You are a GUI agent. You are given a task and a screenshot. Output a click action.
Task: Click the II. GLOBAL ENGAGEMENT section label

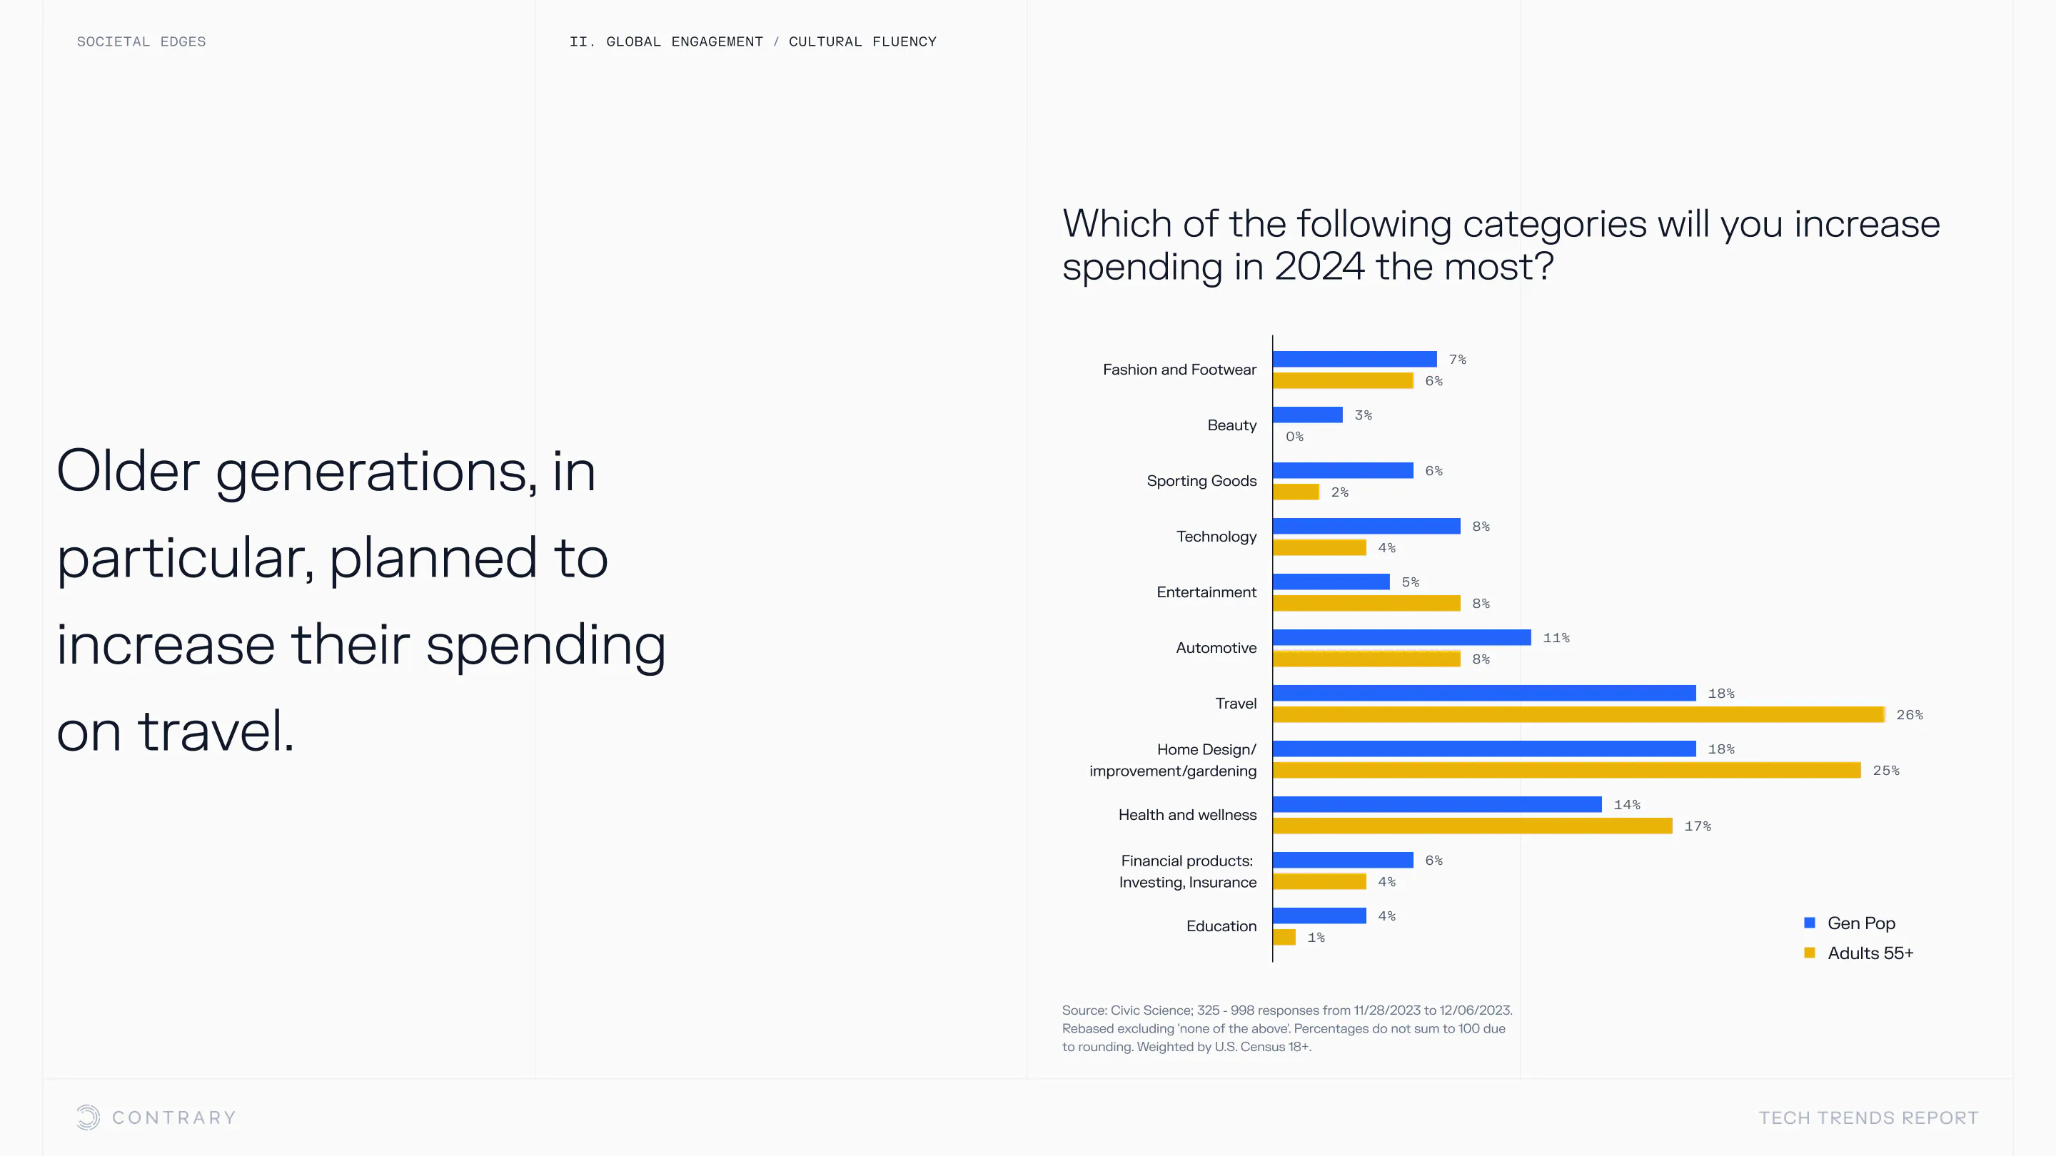(x=665, y=41)
